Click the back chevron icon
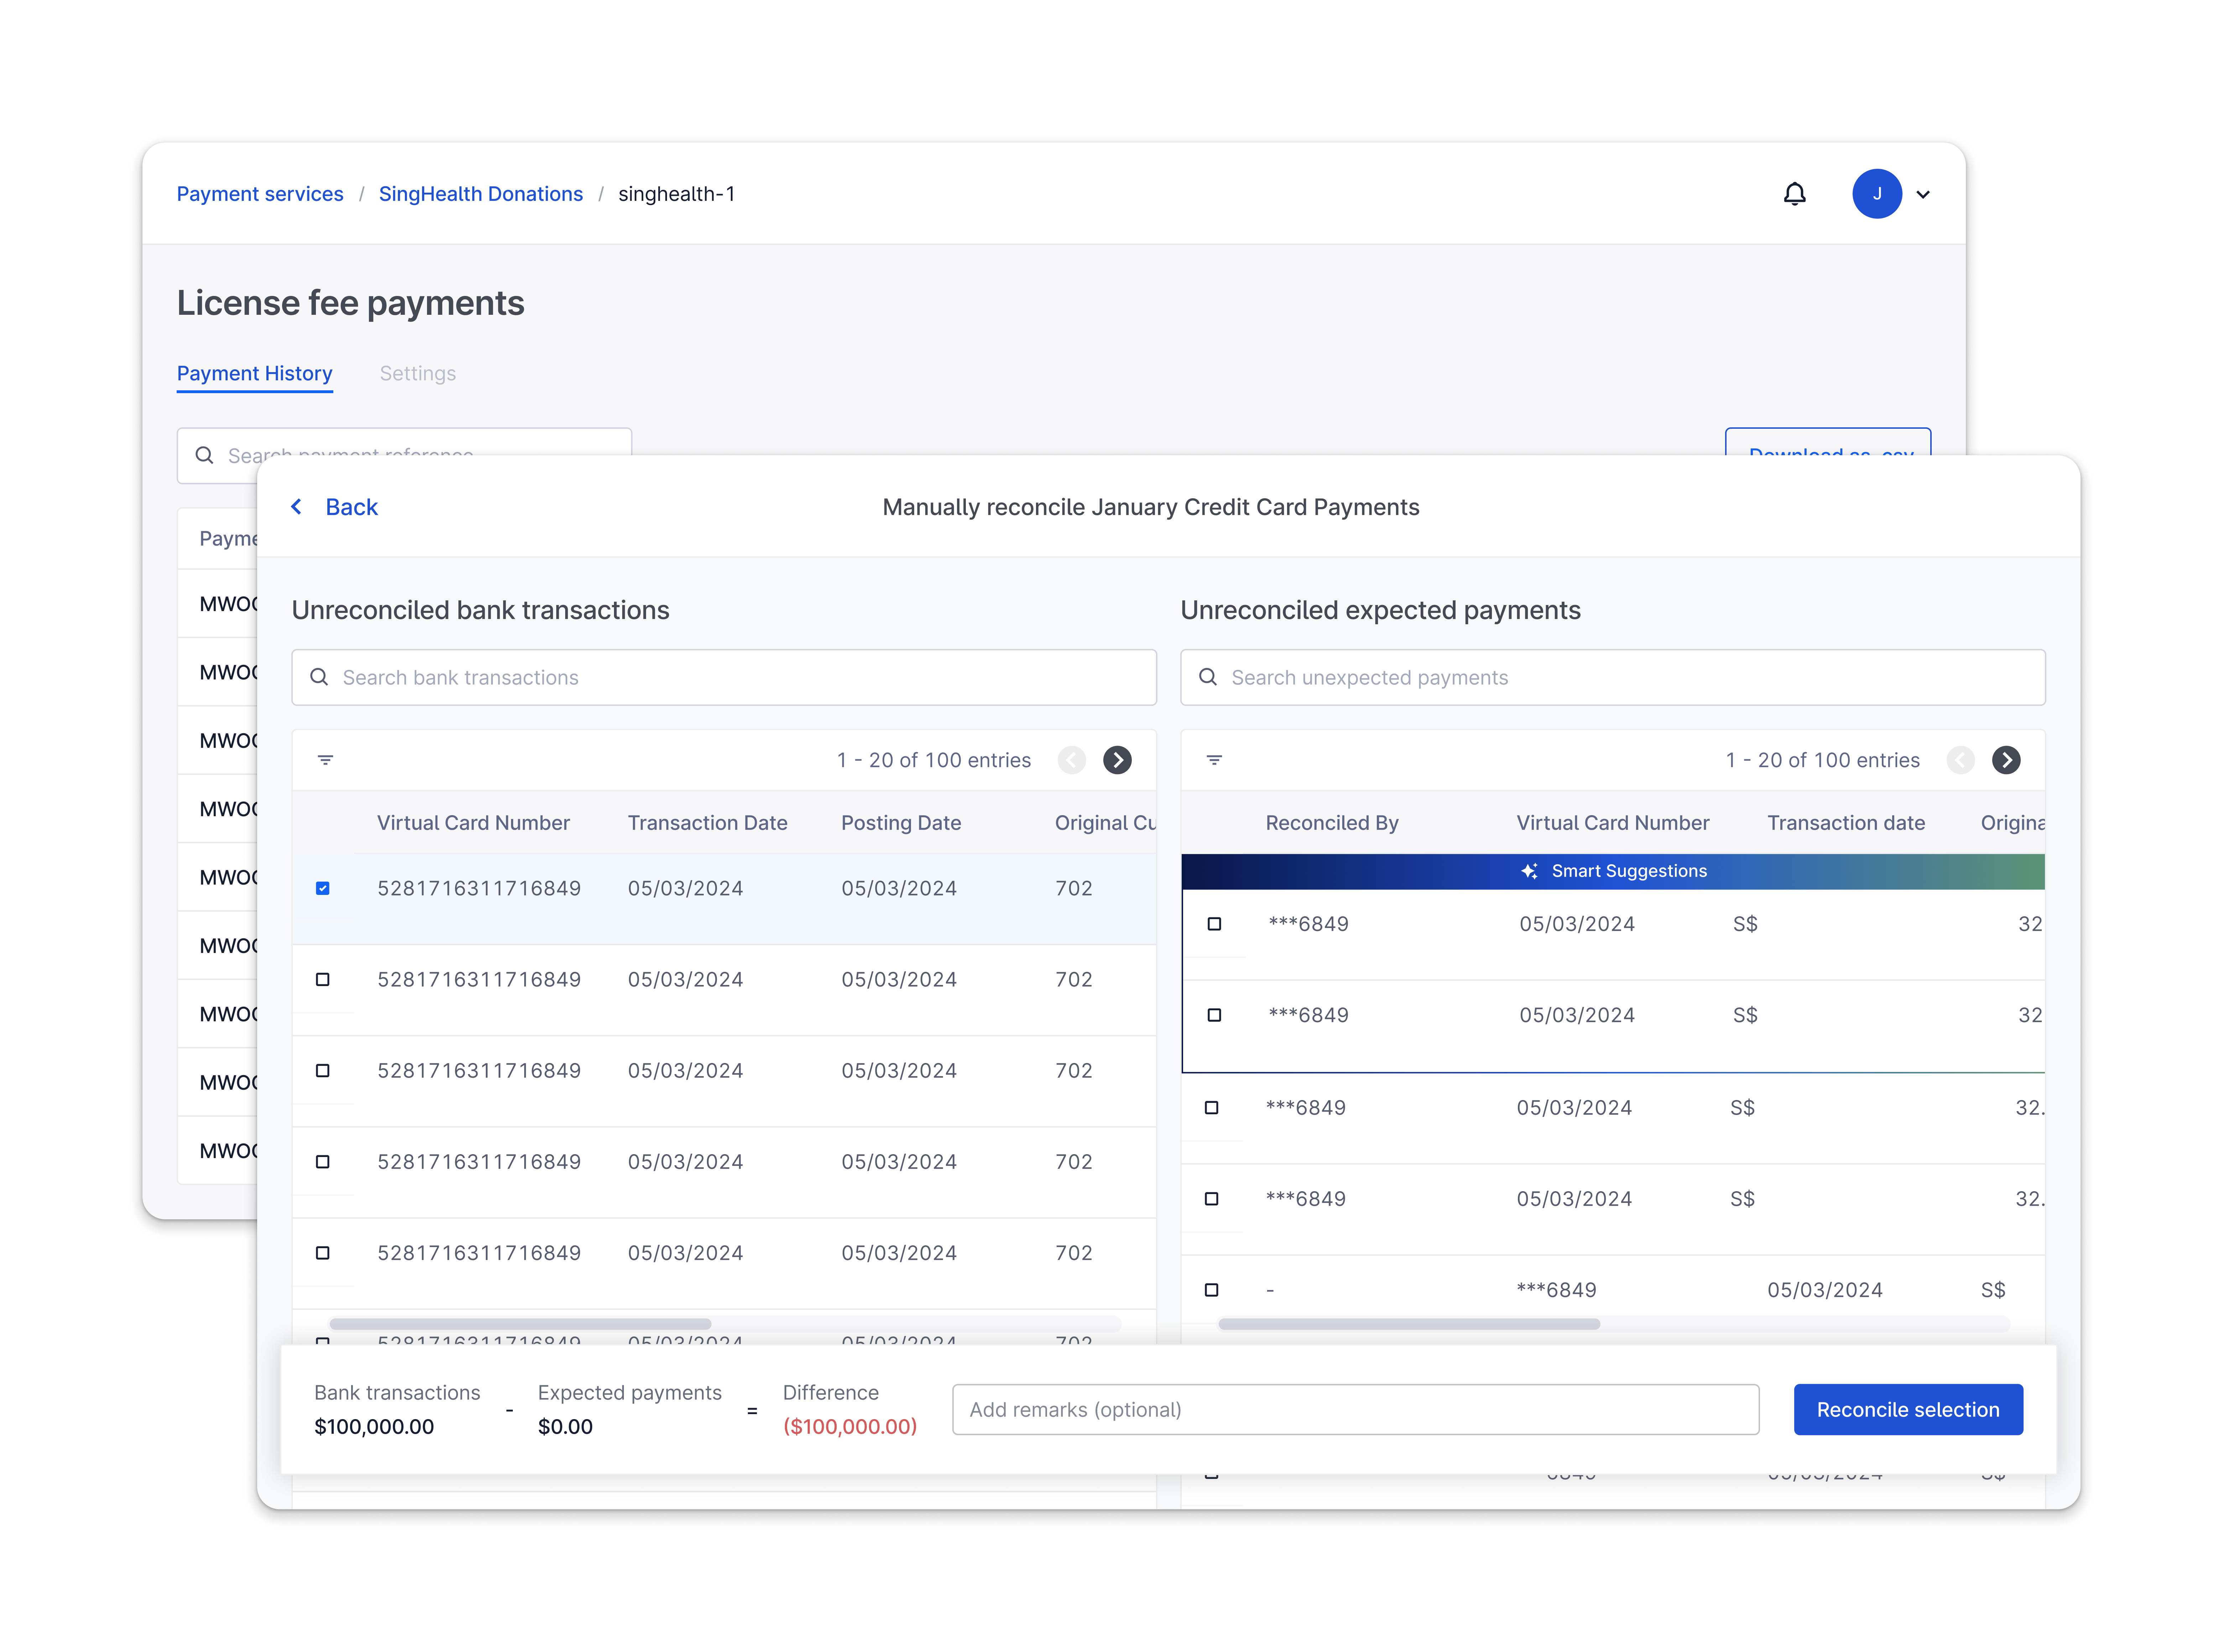The height and width of the screenshot is (1652, 2223). click(297, 507)
